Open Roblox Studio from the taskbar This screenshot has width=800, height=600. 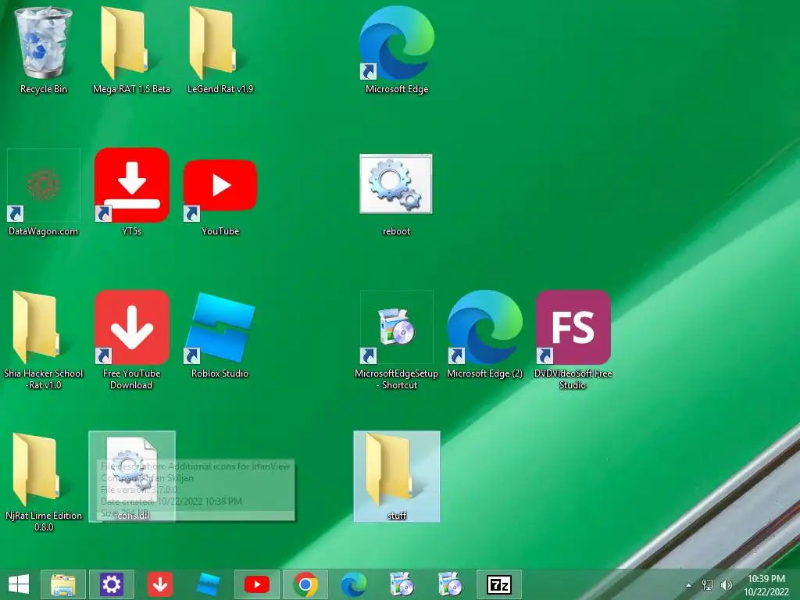[x=208, y=584]
